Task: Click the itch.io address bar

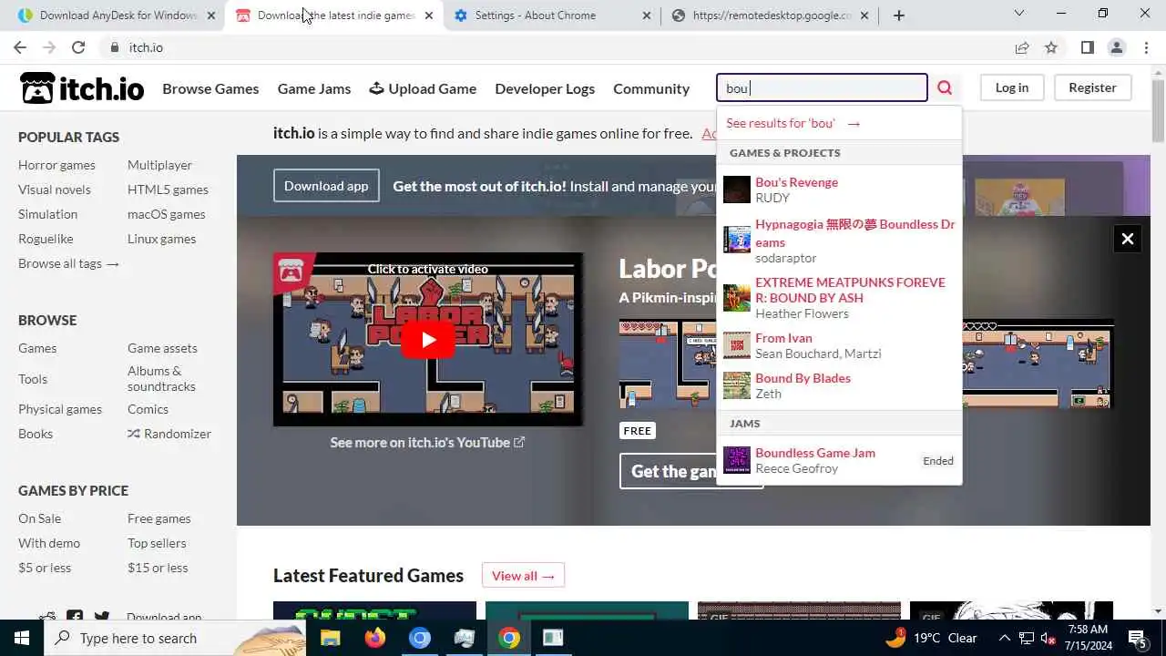Action: click(556, 47)
